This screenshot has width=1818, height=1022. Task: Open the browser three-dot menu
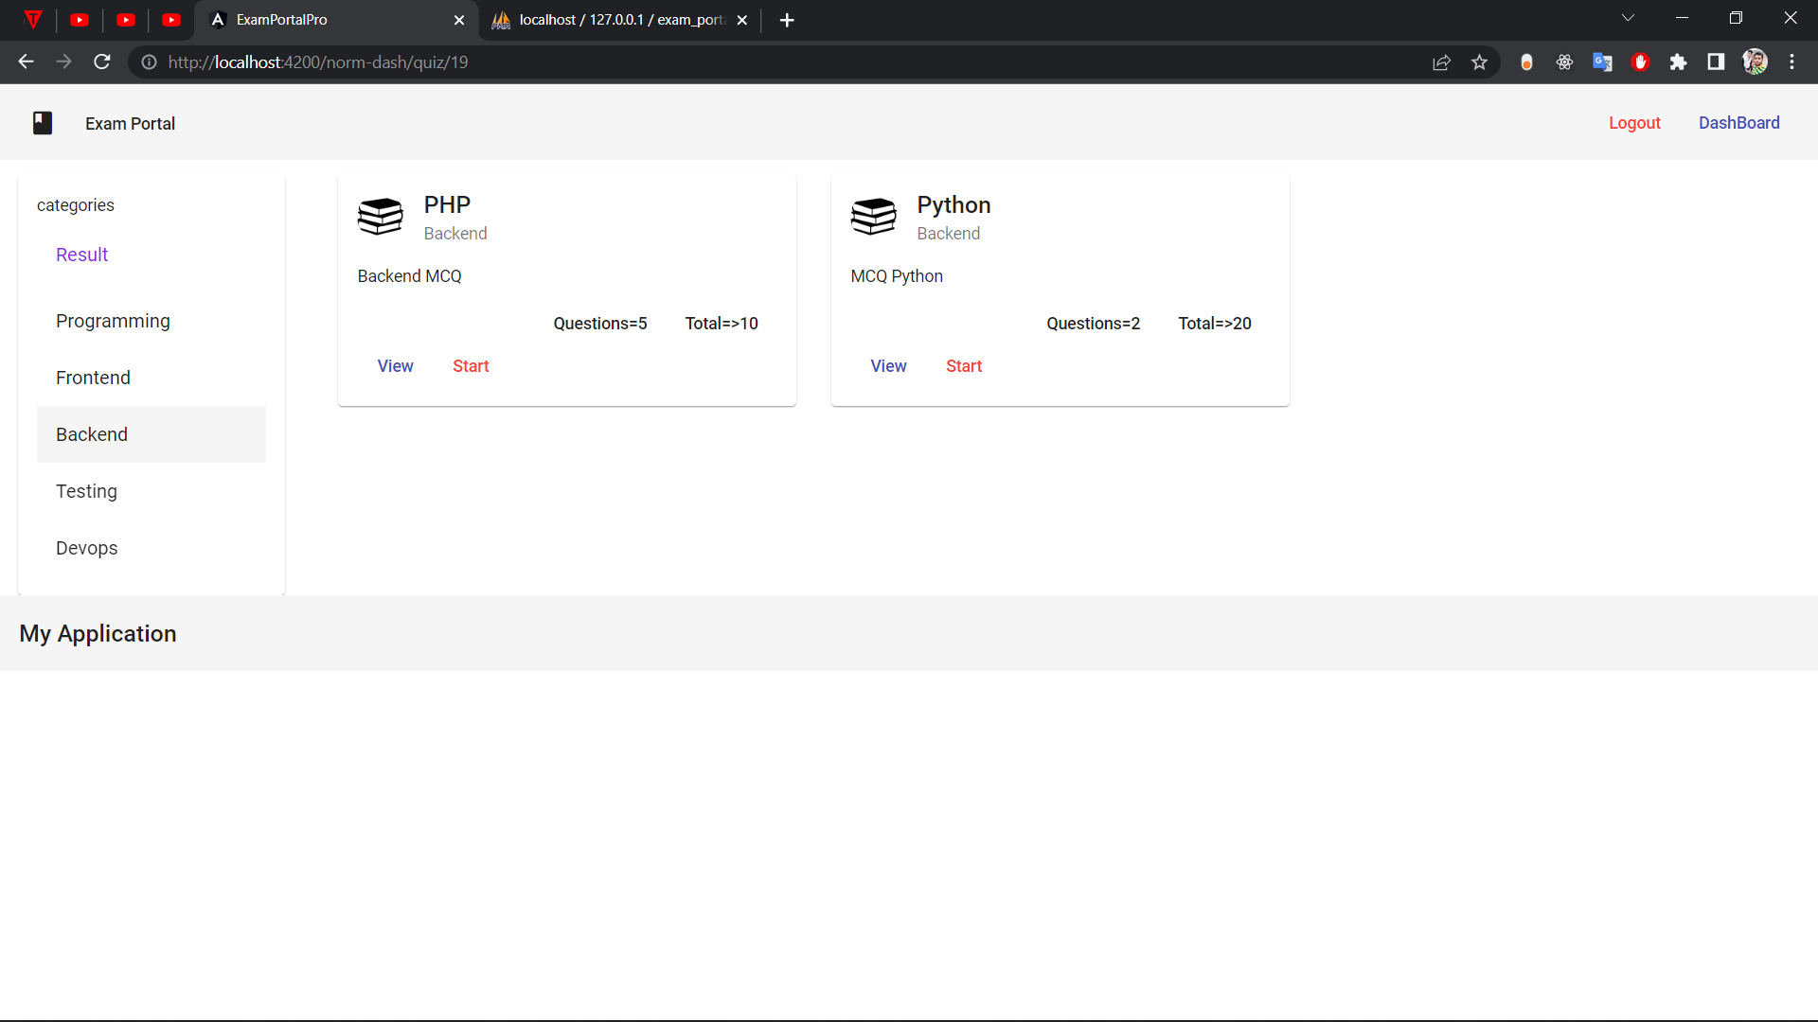pos(1792,62)
